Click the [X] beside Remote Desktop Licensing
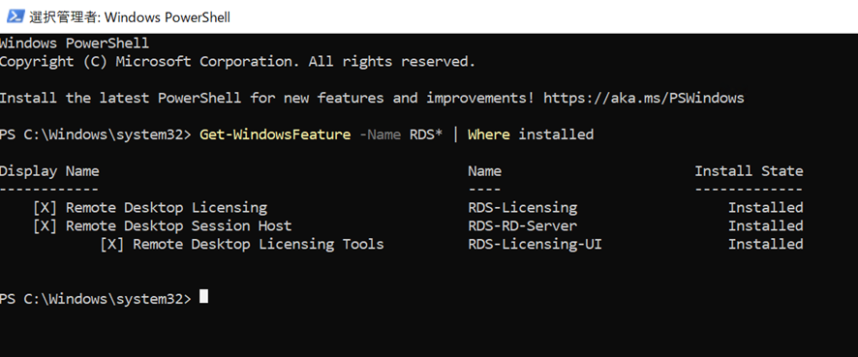Image resolution: width=858 pixels, height=357 pixels. coord(45,208)
